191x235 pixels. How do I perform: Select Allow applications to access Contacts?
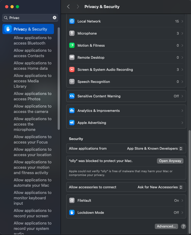pos(32,53)
